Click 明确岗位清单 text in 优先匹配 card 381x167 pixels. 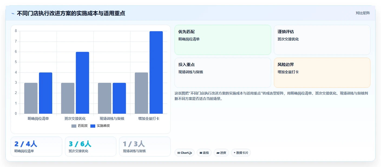189,39
